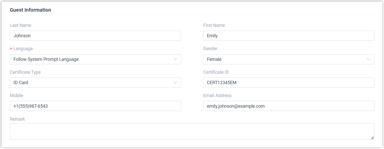
Task: Click the Certificate ID label
Action: (216, 72)
